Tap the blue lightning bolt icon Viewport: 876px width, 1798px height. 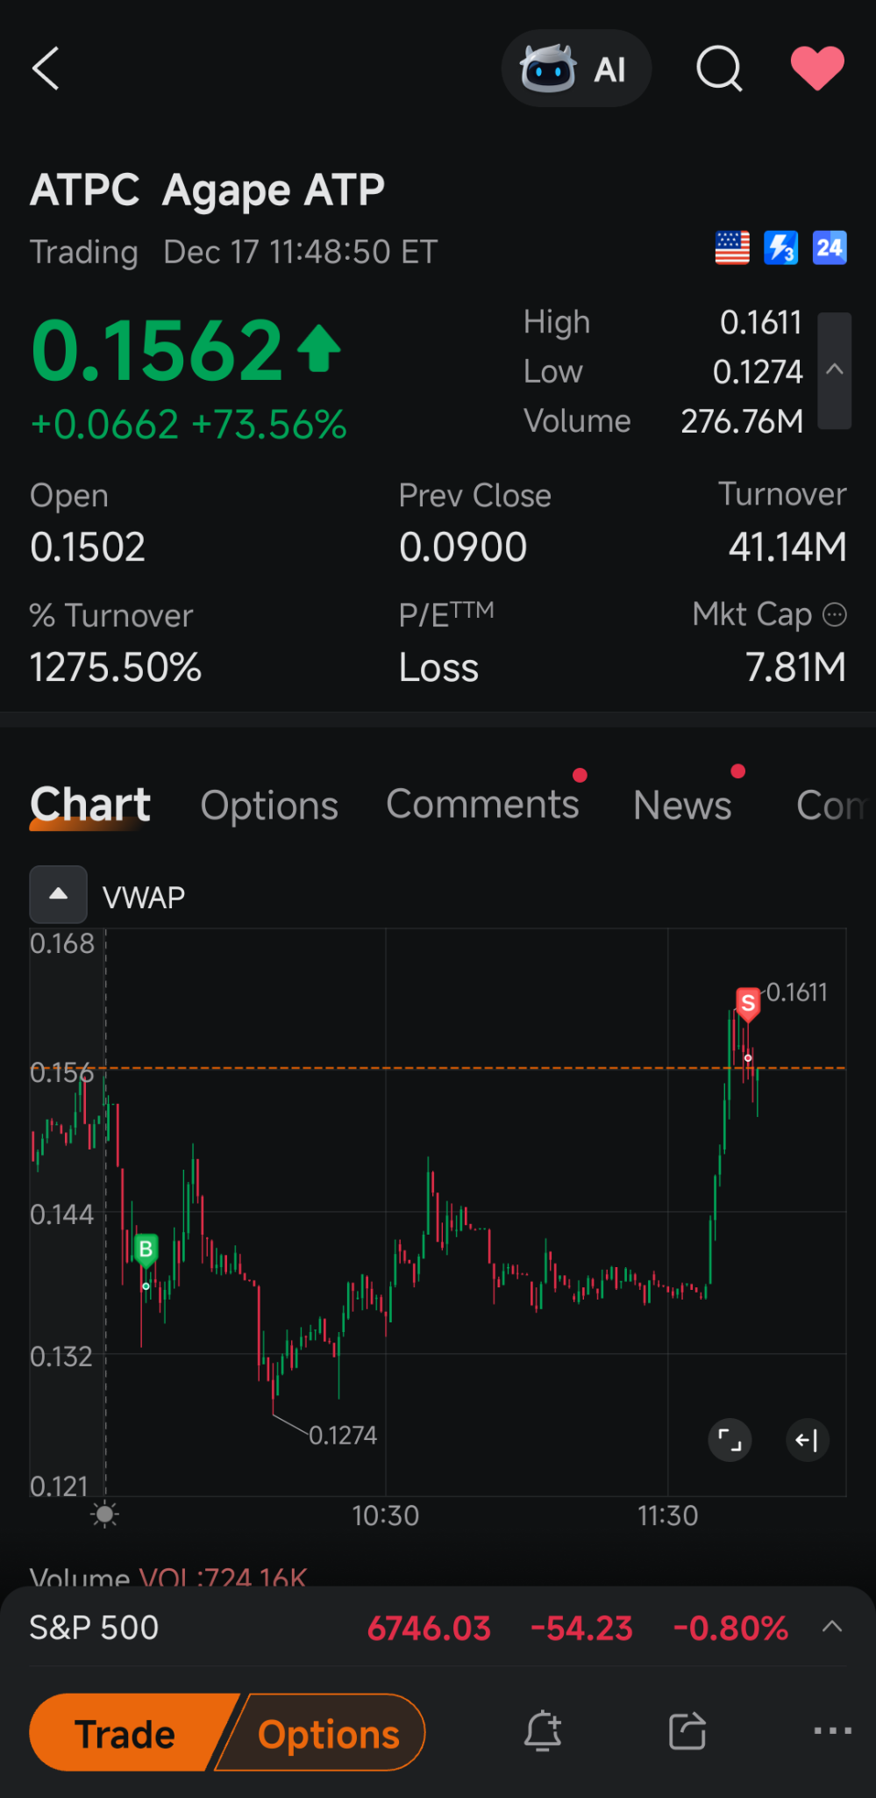pos(780,248)
